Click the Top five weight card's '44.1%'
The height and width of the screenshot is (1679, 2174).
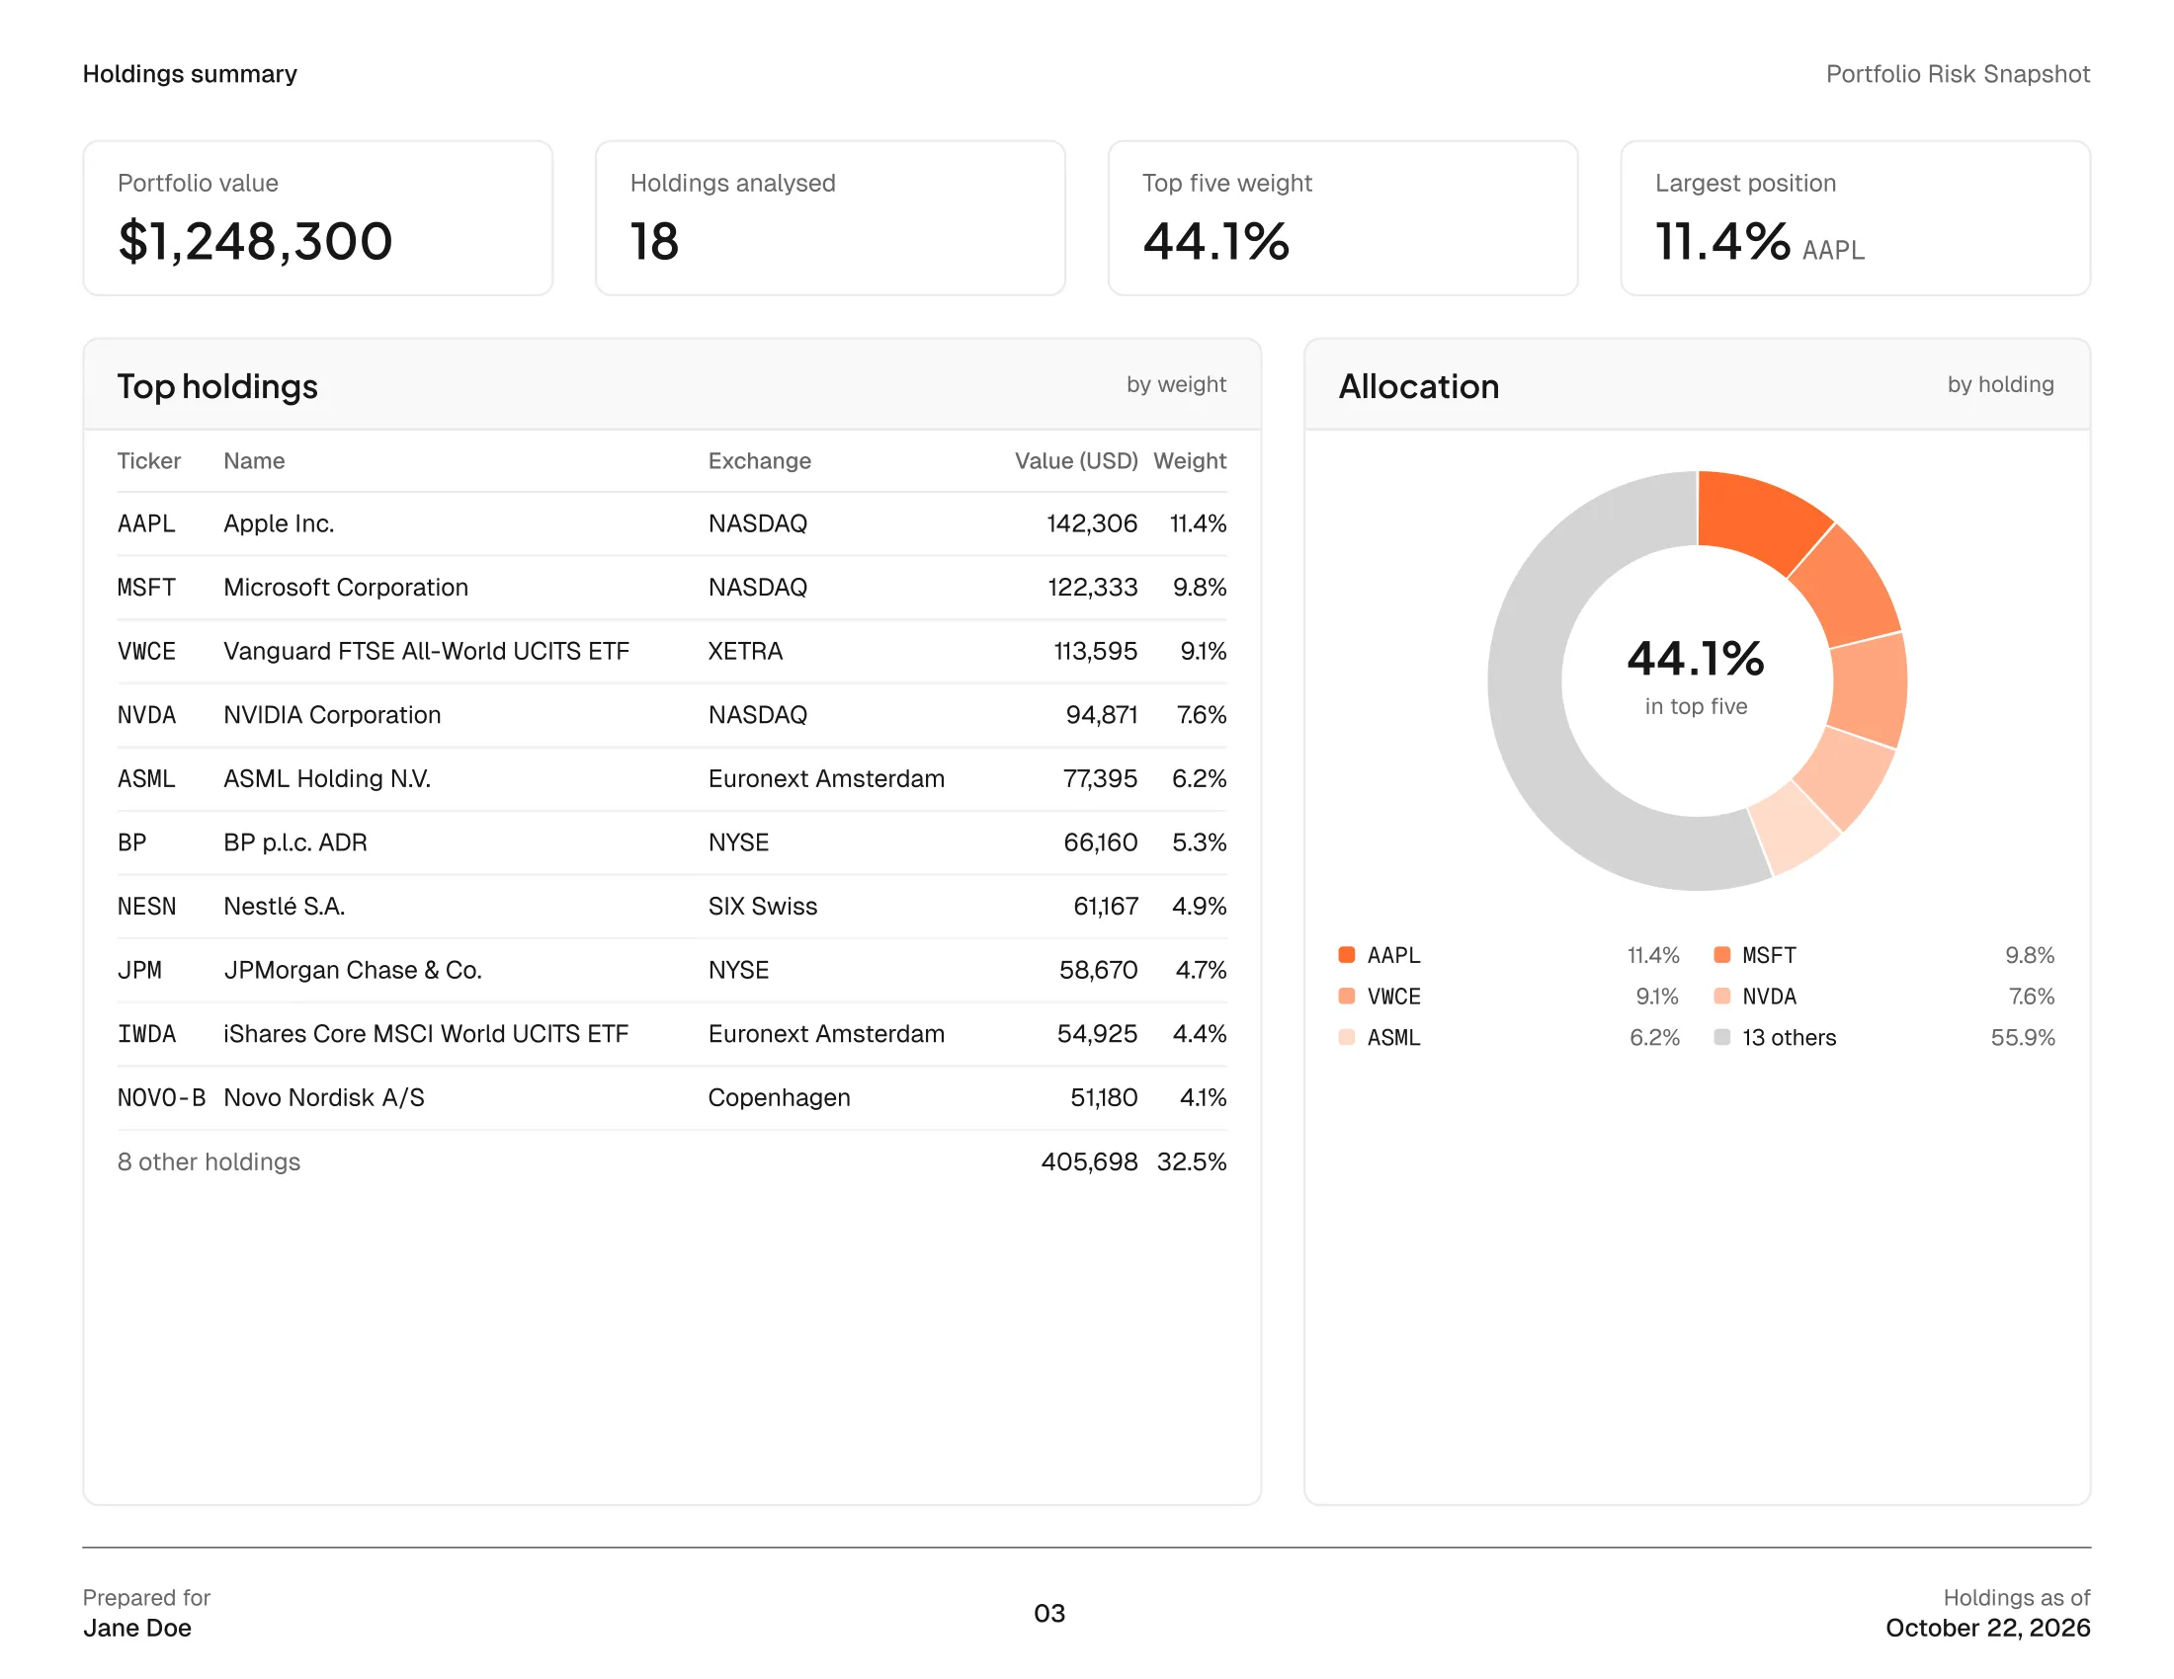pos(1215,242)
